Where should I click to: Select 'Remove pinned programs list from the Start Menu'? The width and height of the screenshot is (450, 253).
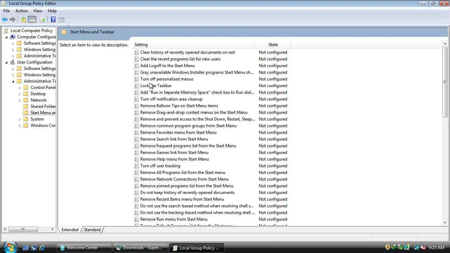point(187,186)
